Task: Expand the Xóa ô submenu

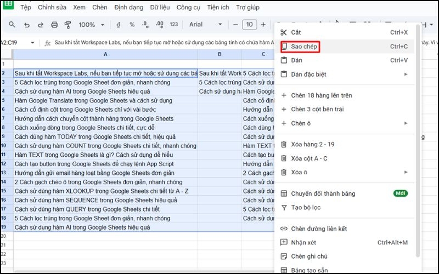Action: point(344,172)
